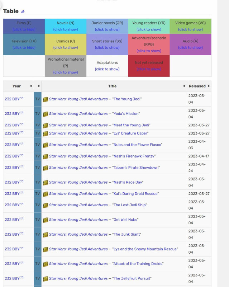Click series icon beside "The Lost Jedi Ship"
Image resolution: width=229 pixels, height=287 pixels.
[x=46, y=205]
